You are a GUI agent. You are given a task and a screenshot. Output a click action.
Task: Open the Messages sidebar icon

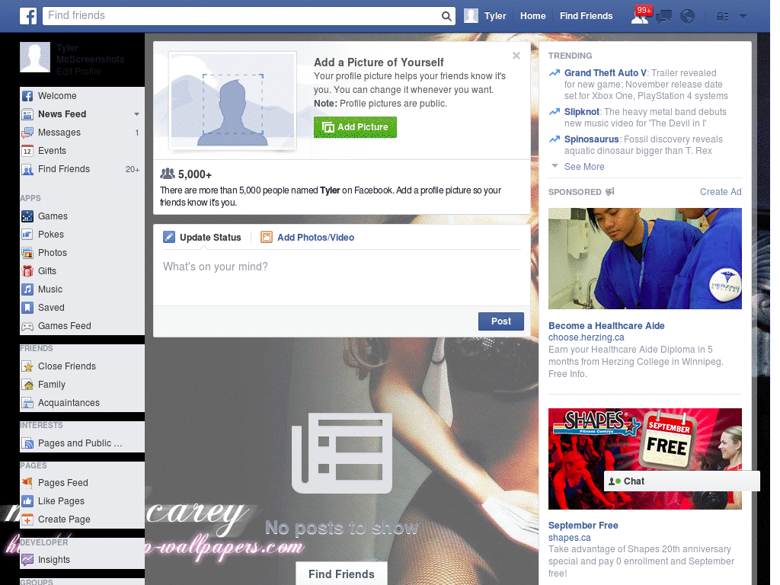tap(27, 133)
